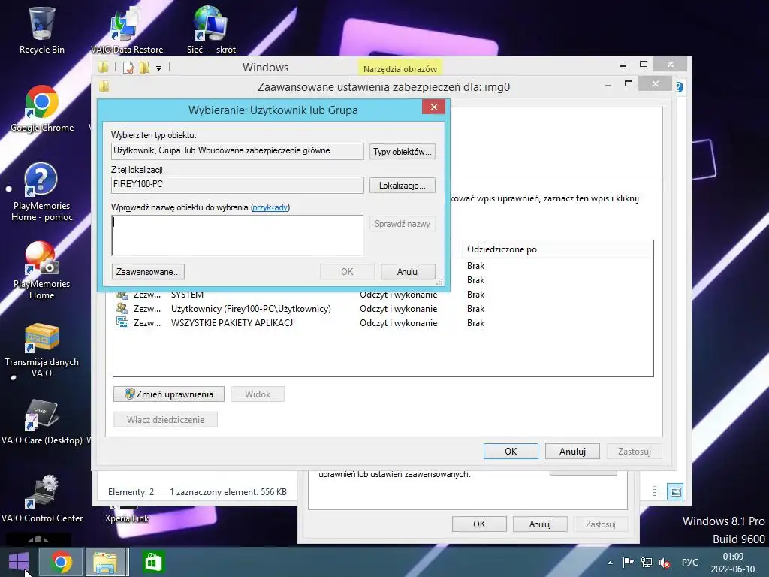Open the Recycle Bin desktop icon

pyautogui.click(x=42, y=29)
